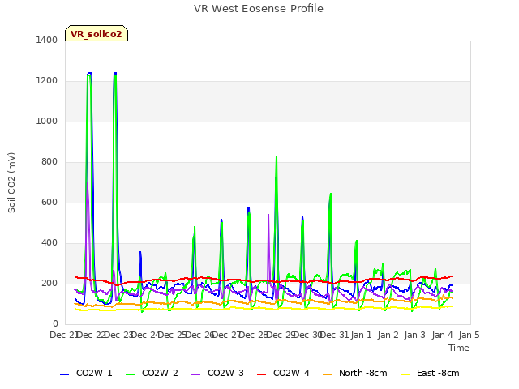Click the Dec 31 x-axis tick label
Image resolution: width=519 pixels, height=389 pixels.
335,335
